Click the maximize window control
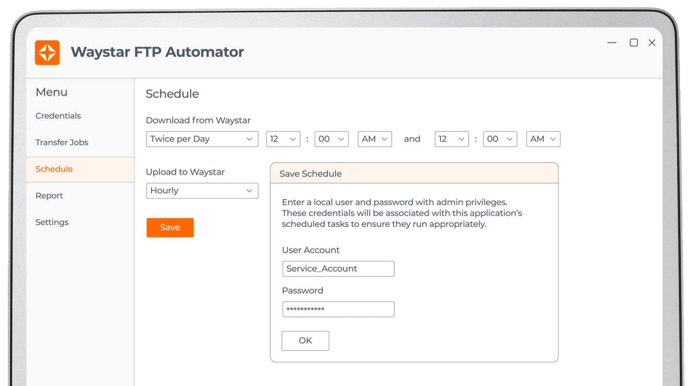Viewport: 689px width, 386px height. (x=633, y=43)
